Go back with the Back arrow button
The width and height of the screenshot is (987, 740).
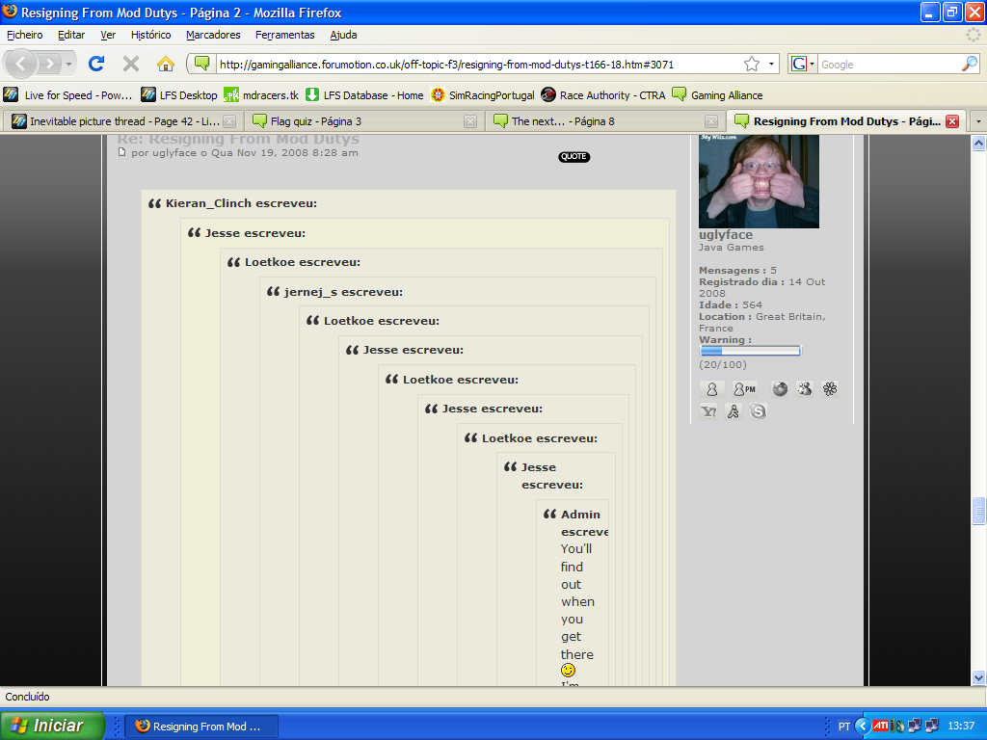[x=21, y=64]
